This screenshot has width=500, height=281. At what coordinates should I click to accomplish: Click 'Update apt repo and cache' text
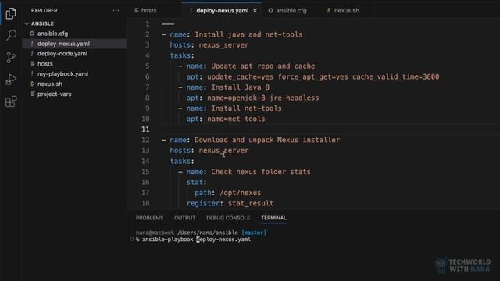coord(263,66)
